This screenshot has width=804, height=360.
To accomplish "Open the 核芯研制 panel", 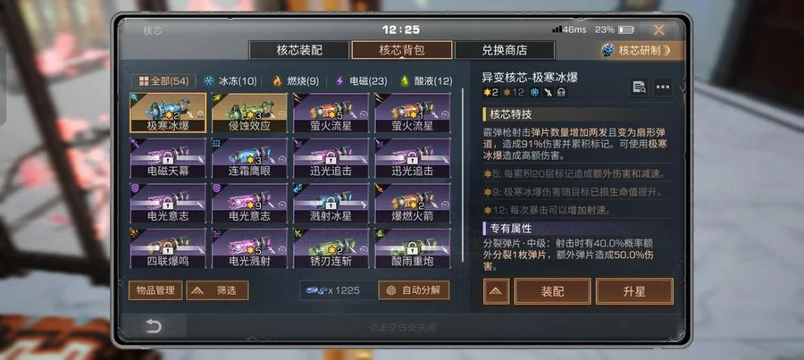I will point(643,50).
